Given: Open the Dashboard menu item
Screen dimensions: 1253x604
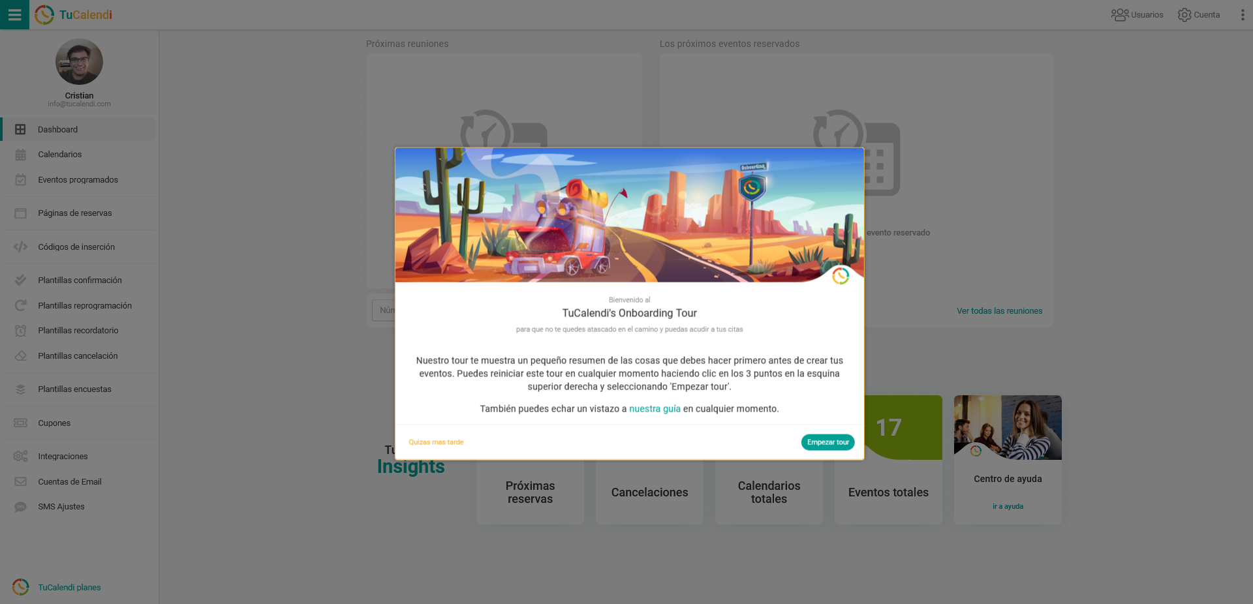Looking at the screenshot, I should (x=79, y=129).
